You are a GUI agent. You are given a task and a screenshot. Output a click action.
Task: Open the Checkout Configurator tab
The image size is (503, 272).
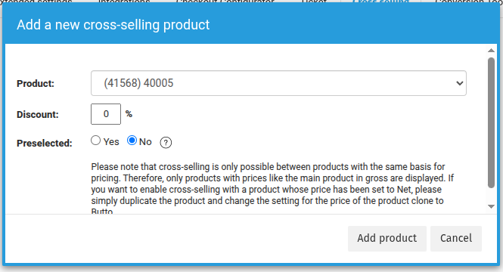coord(225,2)
